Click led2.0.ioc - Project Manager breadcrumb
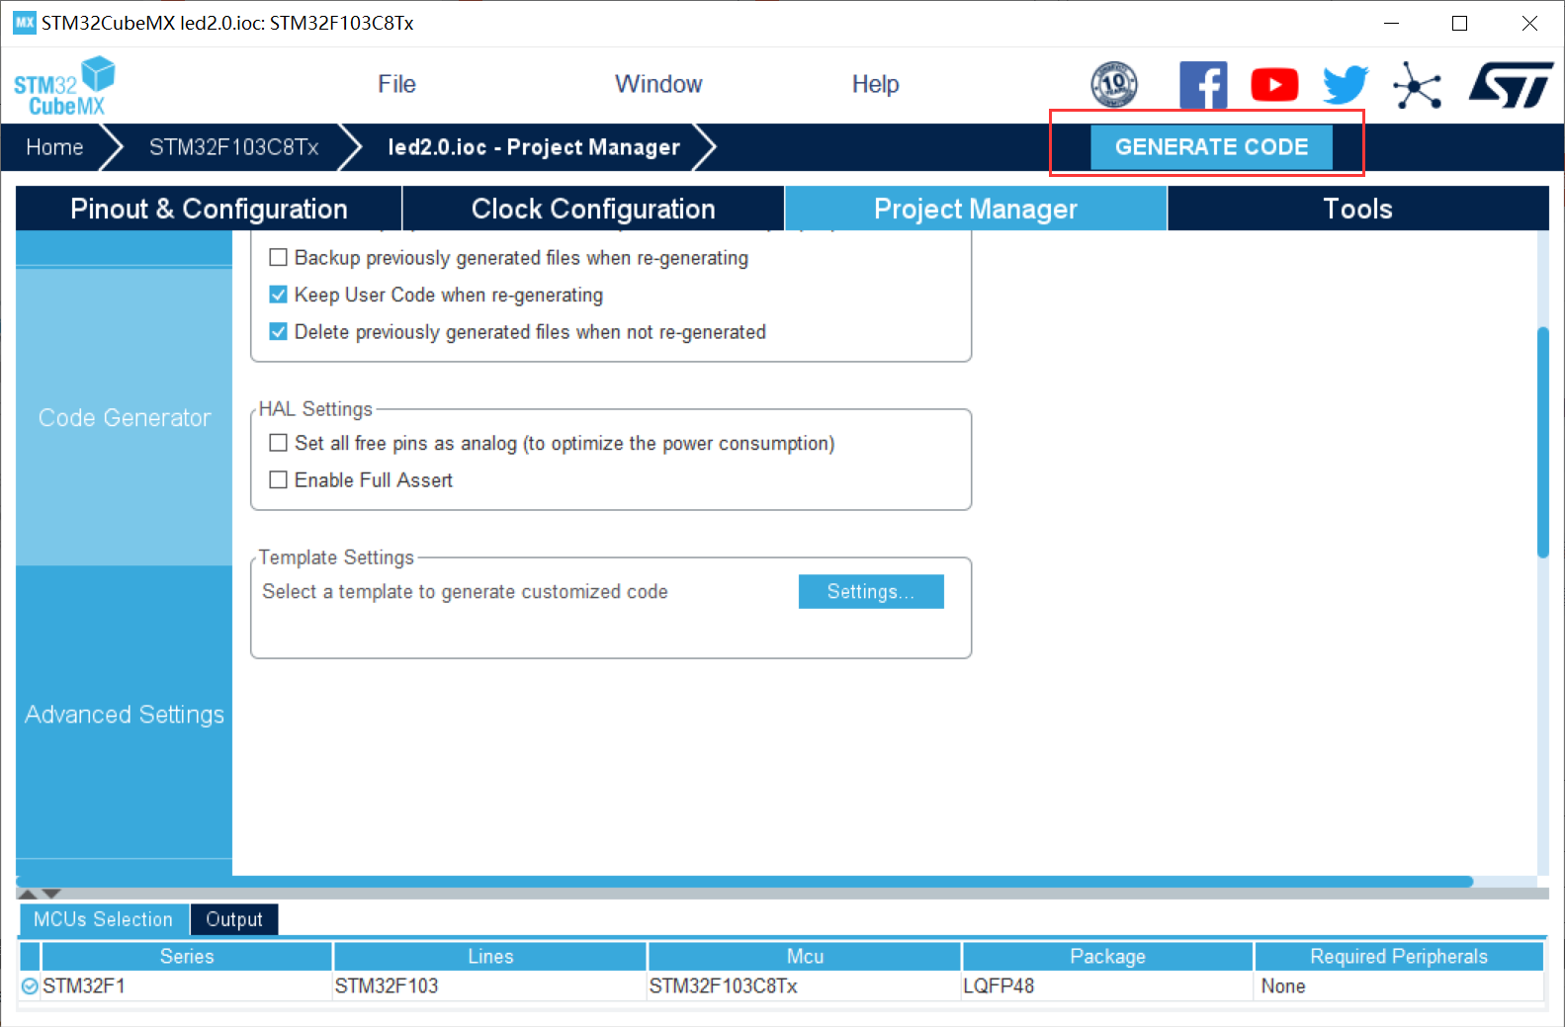 (x=534, y=147)
